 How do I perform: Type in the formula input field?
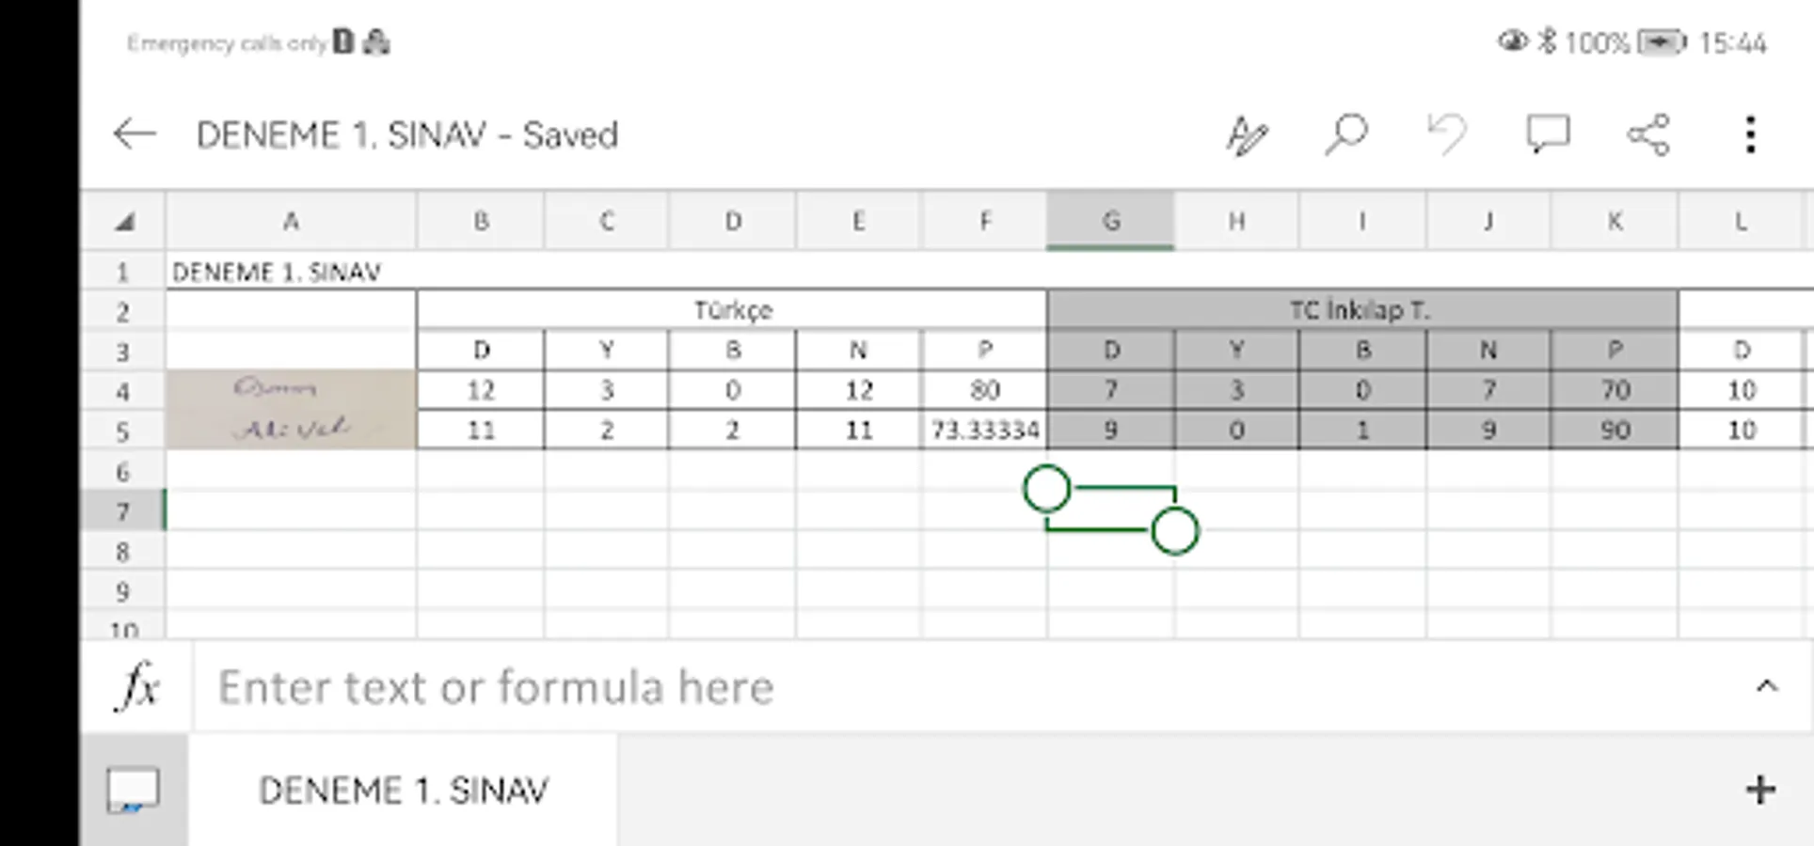tap(941, 687)
